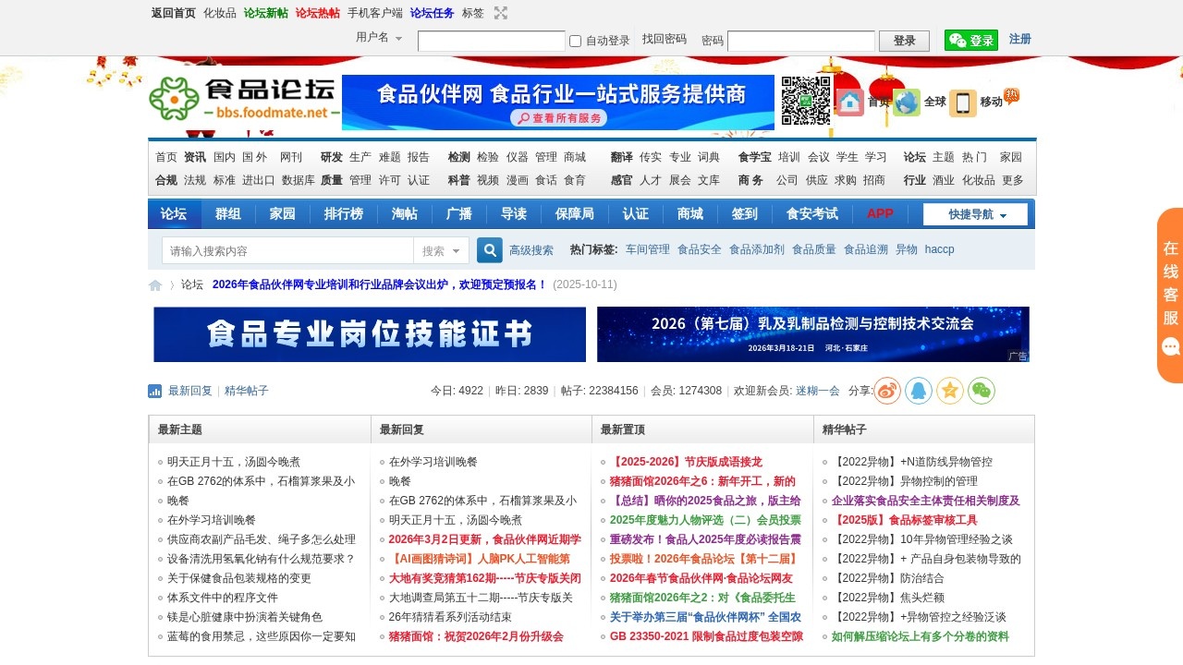Image resolution: width=1183 pixels, height=665 pixels.
Task: Open the 食安考试 nav tab
Action: pos(811,214)
